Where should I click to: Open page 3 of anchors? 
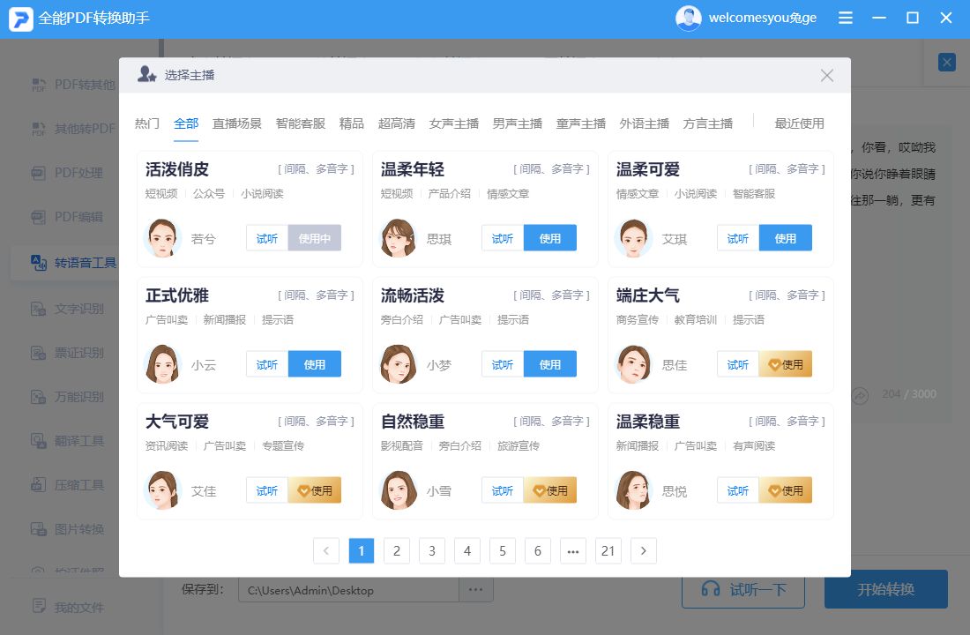(432, 551)
